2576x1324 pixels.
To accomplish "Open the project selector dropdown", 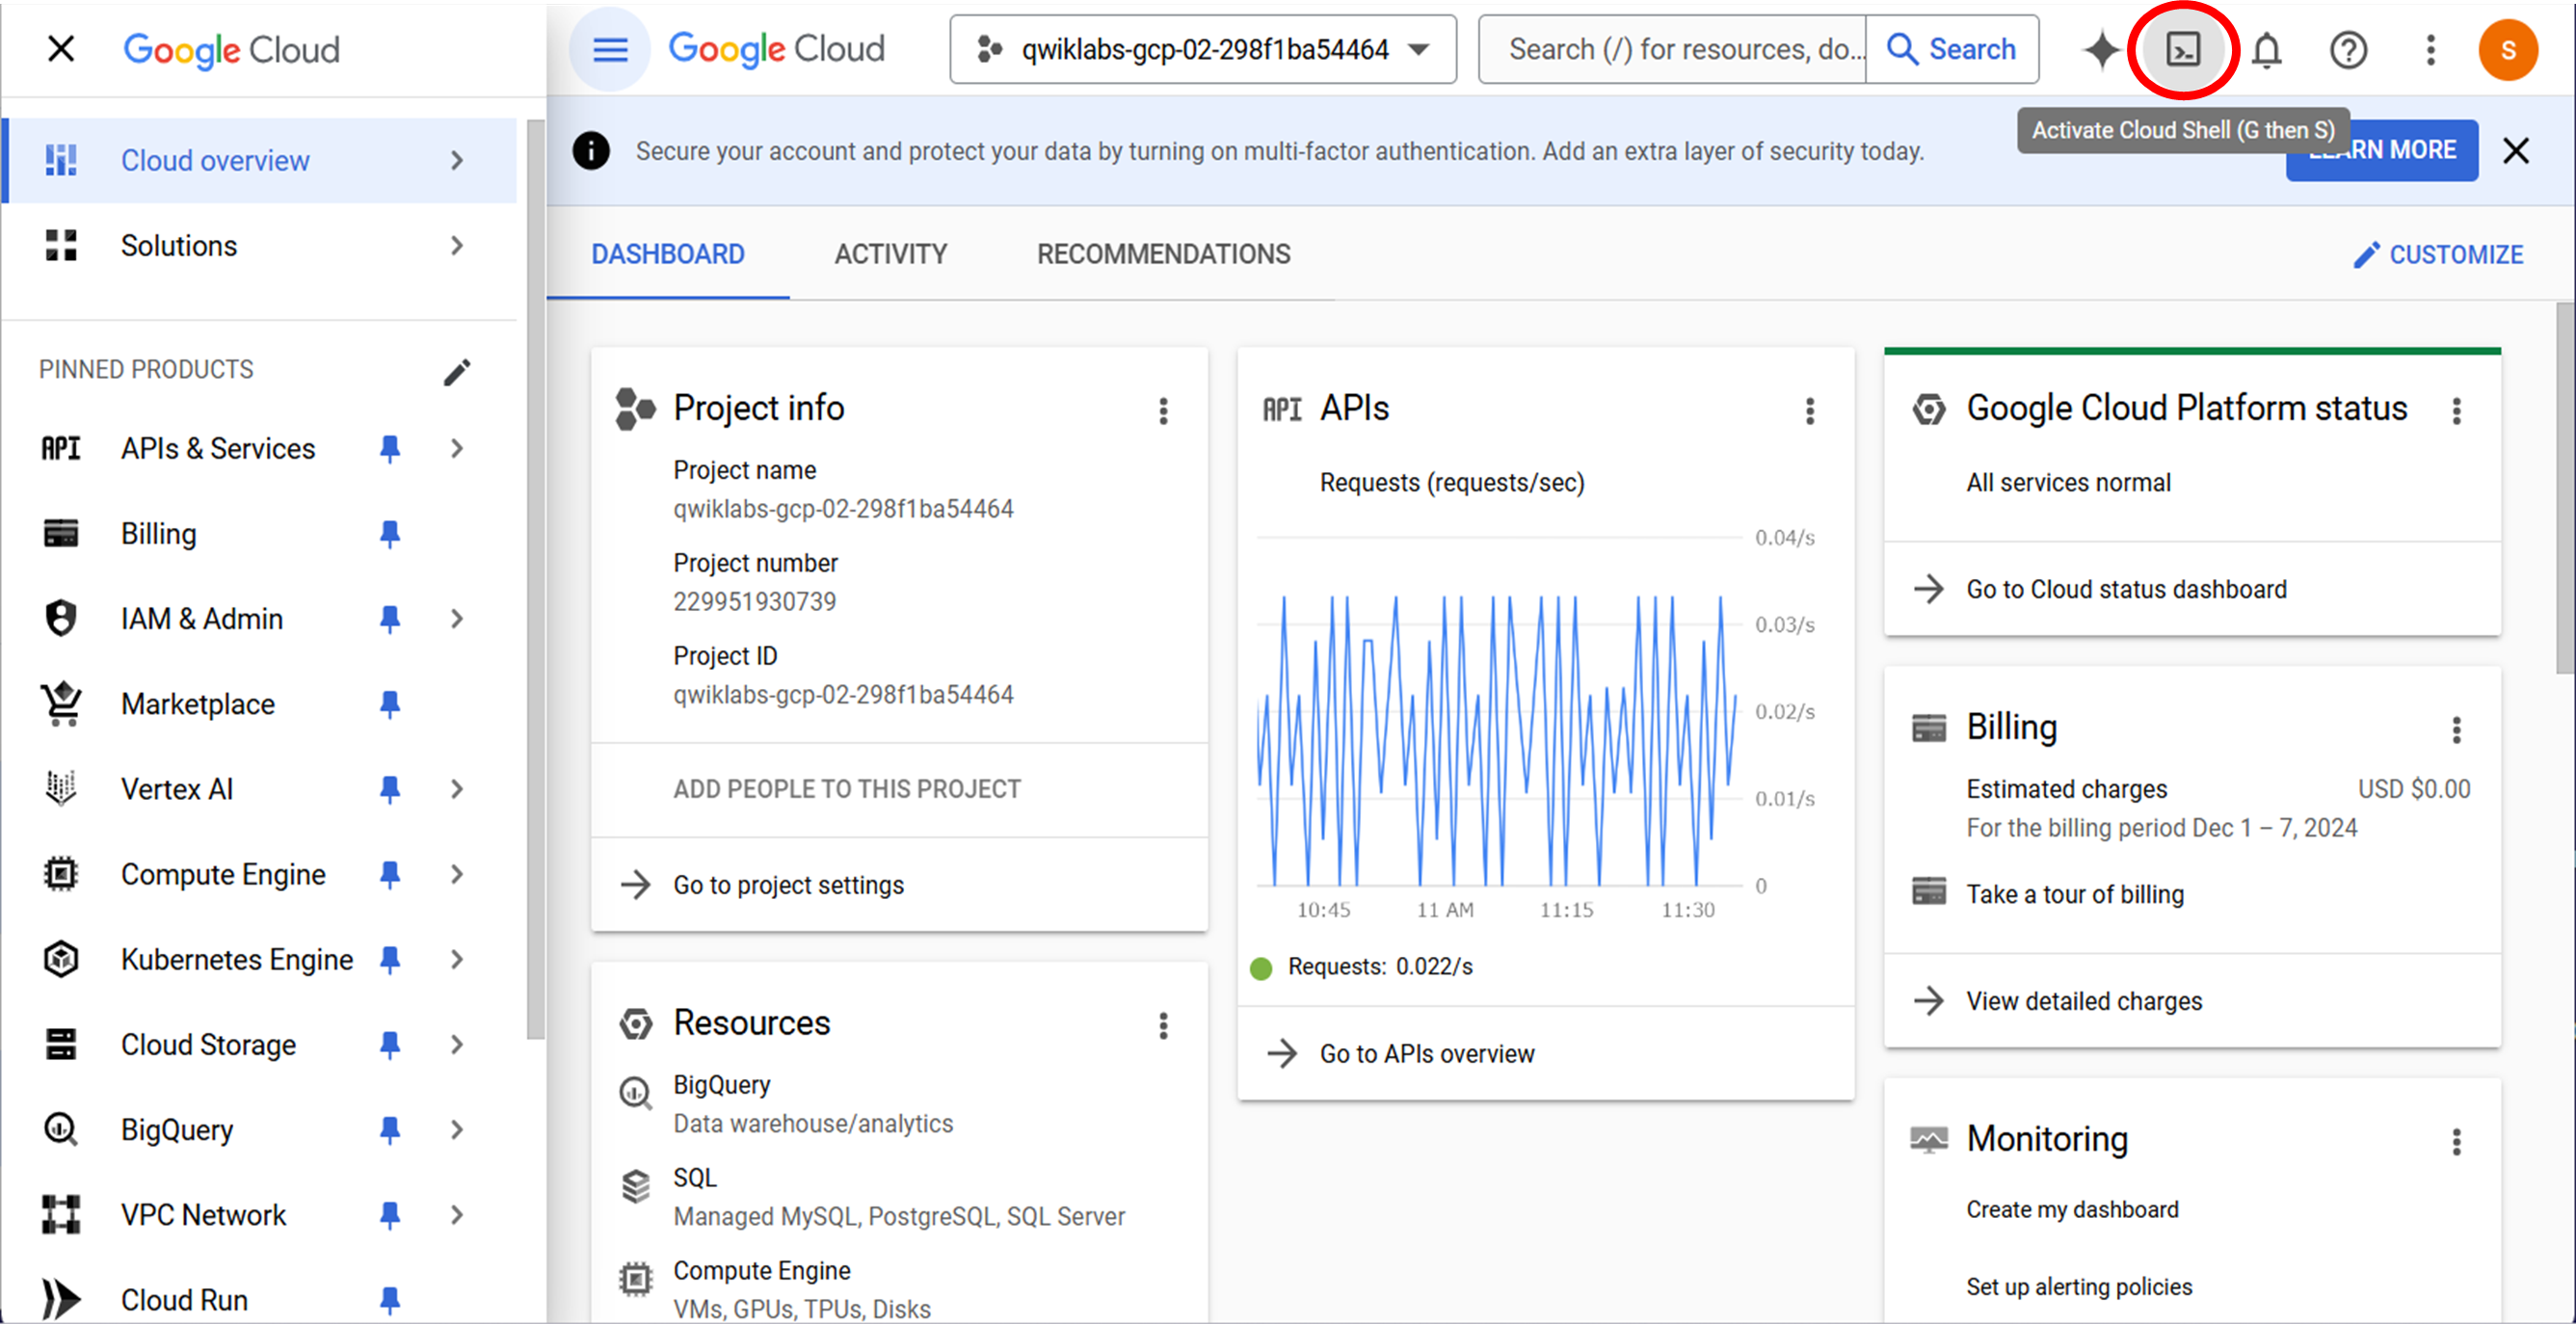I will (1203, 49).
